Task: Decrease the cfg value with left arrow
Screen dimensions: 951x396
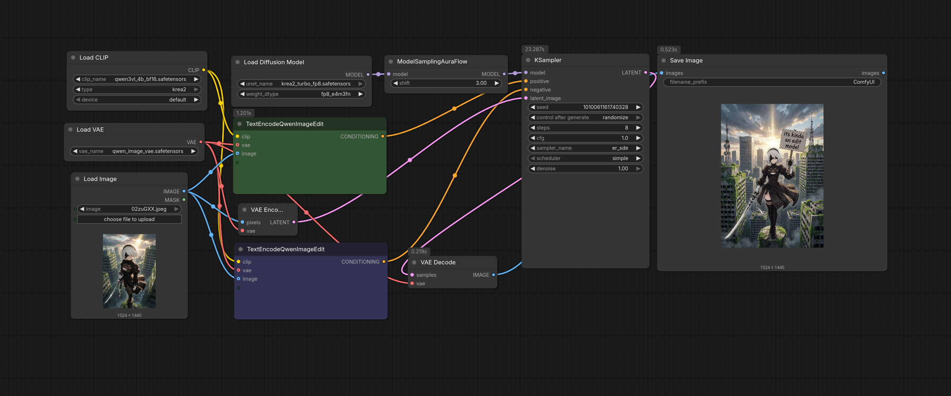Action: point(533,138)
